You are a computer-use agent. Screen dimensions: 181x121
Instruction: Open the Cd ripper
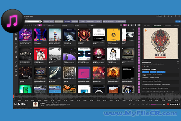(82, 21)
